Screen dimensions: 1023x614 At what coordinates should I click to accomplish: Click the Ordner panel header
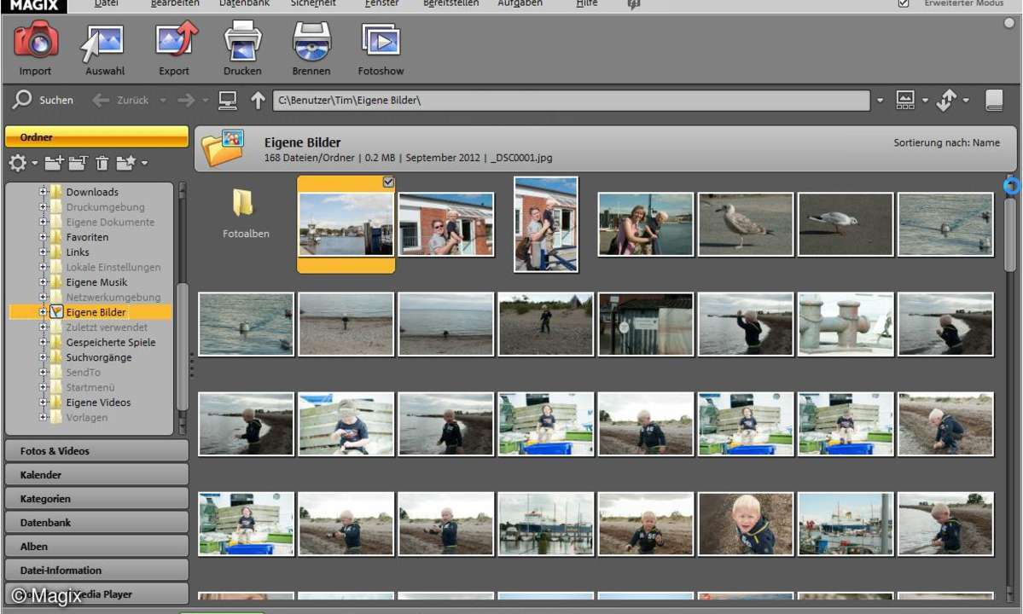(96, 137)
